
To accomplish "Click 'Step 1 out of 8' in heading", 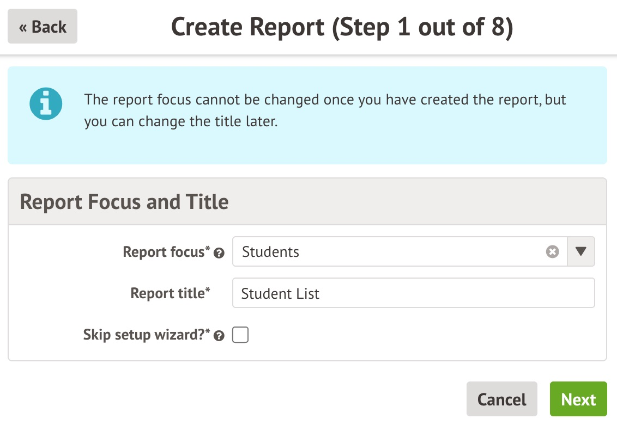I will 422,27.
